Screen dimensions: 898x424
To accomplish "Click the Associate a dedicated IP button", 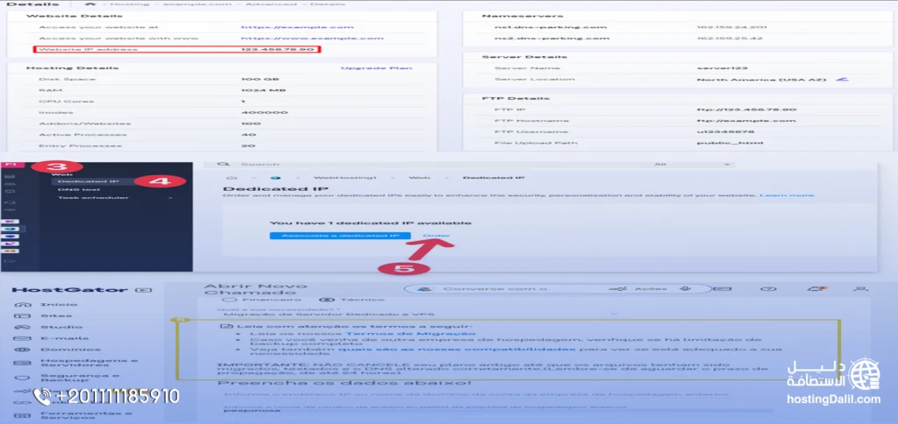I will (340, 236).
